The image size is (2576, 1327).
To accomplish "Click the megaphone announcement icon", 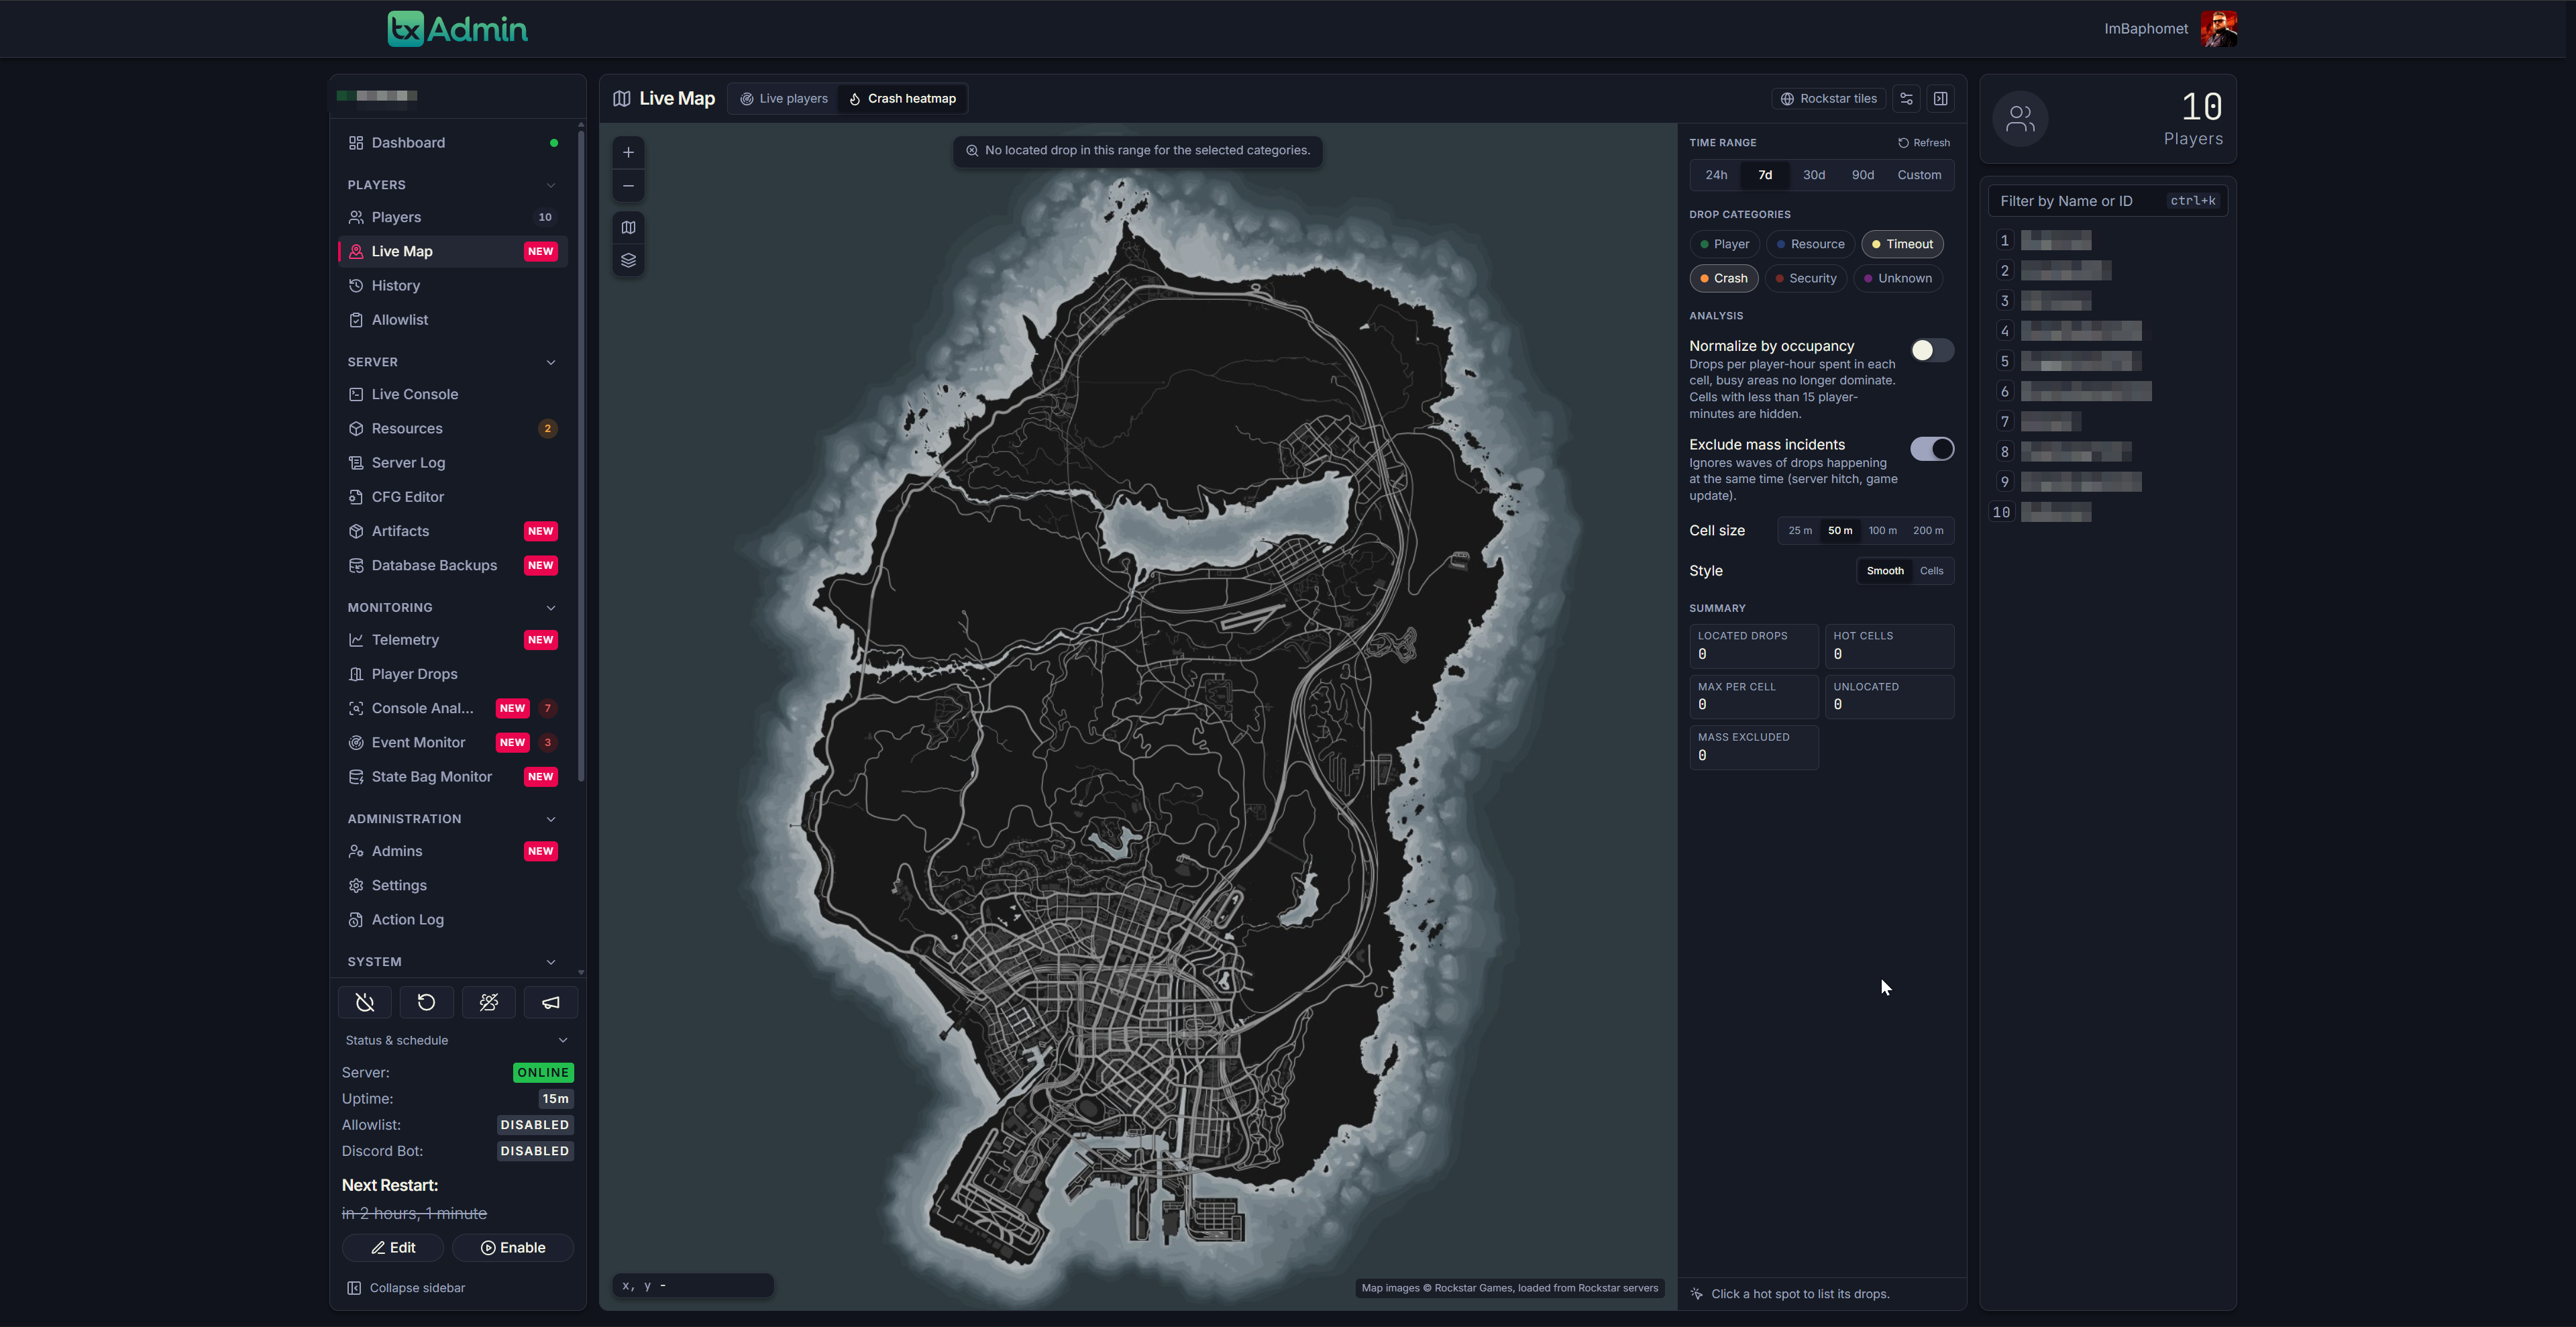I will coord(551,1002).
